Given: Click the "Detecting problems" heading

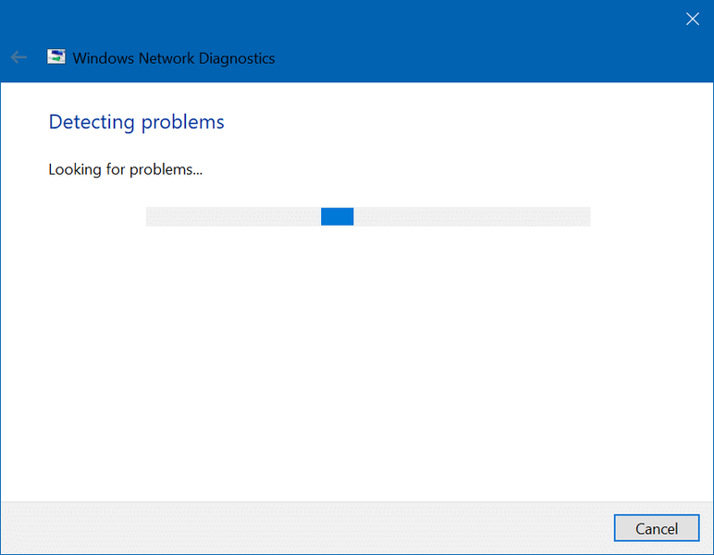Looking at the screenshot, I should coord(136,121).
